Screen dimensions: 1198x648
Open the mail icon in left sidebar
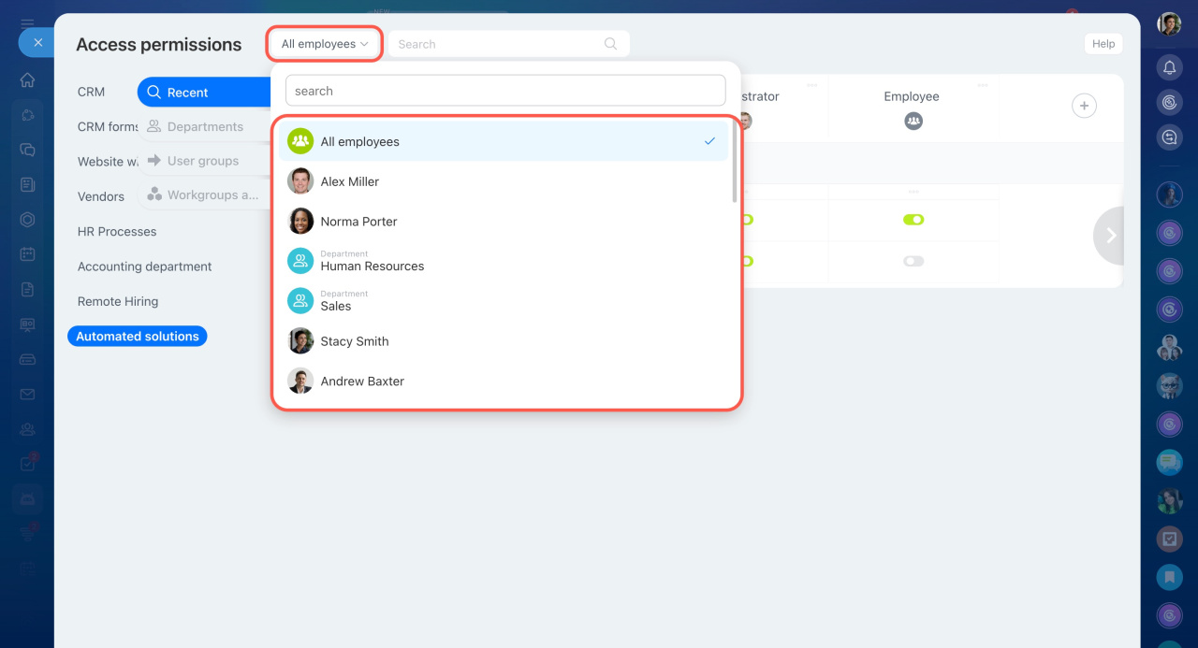click(27, 395)
